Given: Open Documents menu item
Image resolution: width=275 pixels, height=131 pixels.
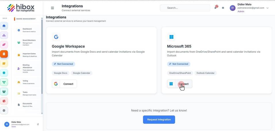Looking at the screenshot, I should pos(27,105).
